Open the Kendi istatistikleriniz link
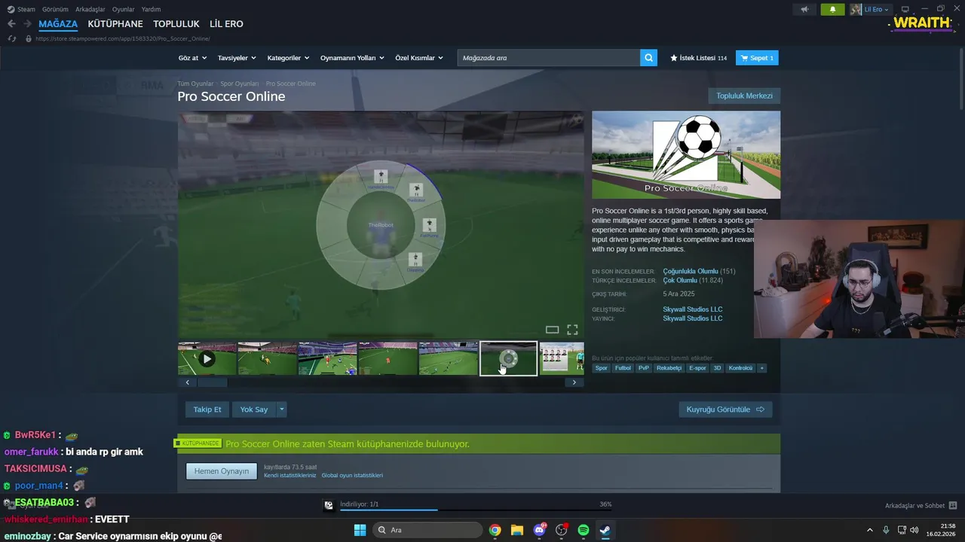The width and height of the screenshot is (965, 542). [x=289, y=476]
